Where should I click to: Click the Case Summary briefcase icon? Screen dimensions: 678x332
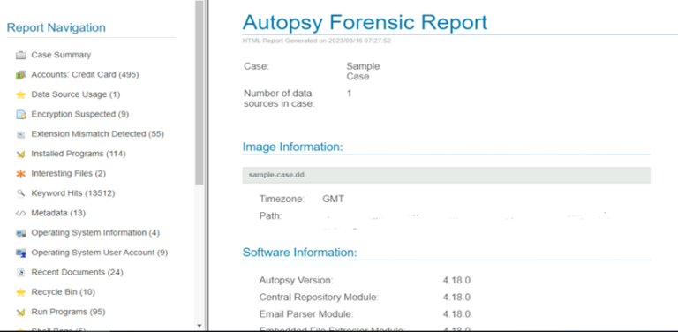tap(21, 56)
